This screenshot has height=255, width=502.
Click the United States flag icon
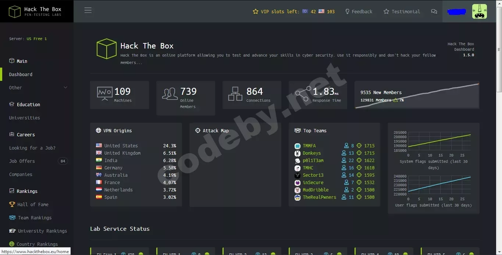(99, 146)
